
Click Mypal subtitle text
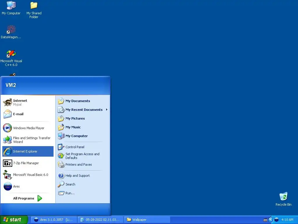coord(17,105)
